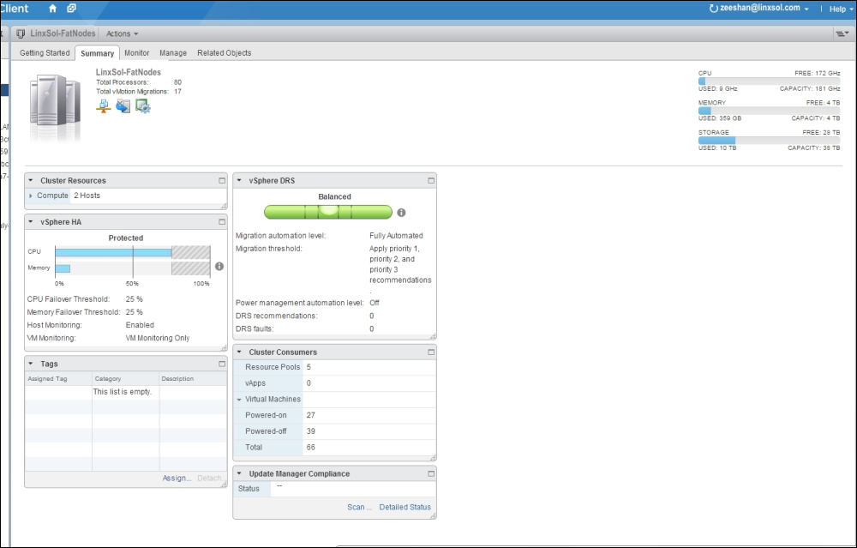Click the 'Protected' label in vSphere HA
Screen dimensions: 857x548
pos(126,238)
